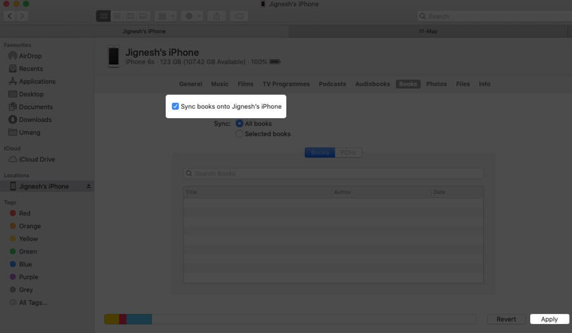Open the group-by arrangement dropdown
Image resolution: width=572 pixels, height=333 pixels.
pos(166,16)
